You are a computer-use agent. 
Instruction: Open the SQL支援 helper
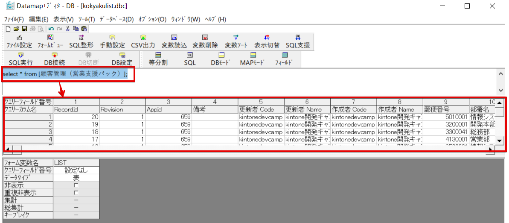pyautogui.click(x=298, y=41)
